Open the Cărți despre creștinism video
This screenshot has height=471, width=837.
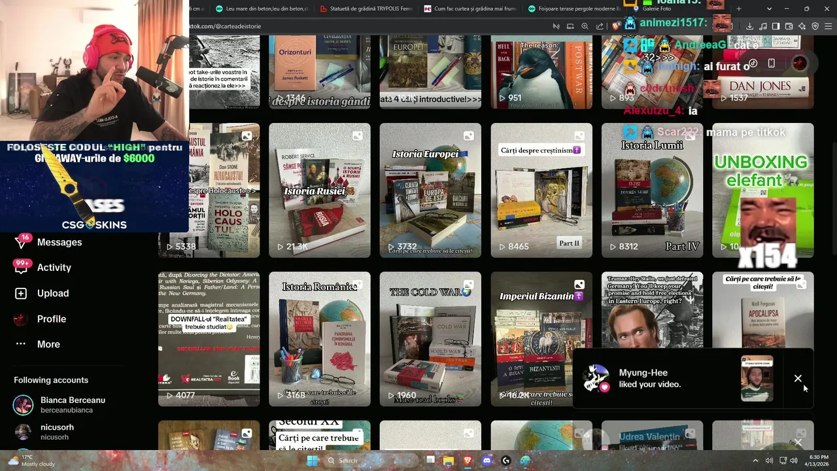coord(541,190)
